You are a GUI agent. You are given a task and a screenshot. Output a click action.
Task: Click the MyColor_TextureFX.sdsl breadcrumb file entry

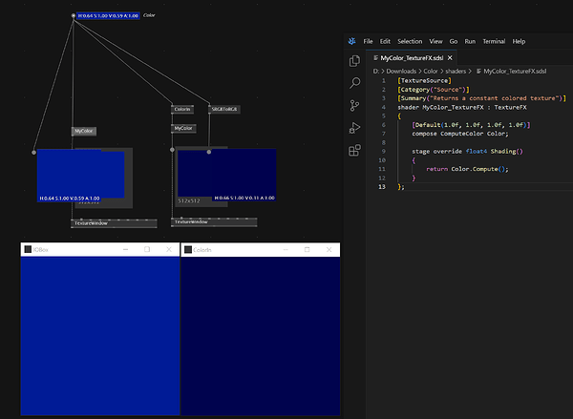click(x=511, y=72)
